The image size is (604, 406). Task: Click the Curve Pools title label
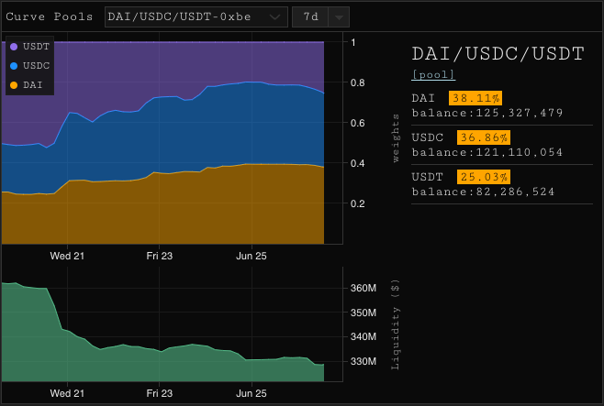50,16
